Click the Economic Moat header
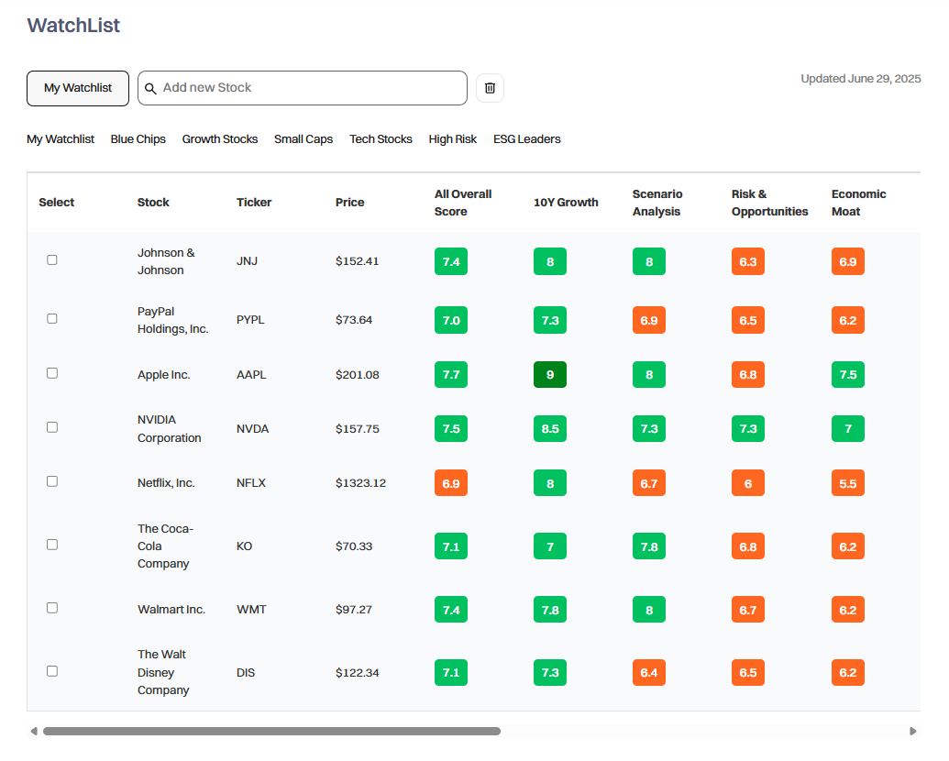 click(858, 203)
